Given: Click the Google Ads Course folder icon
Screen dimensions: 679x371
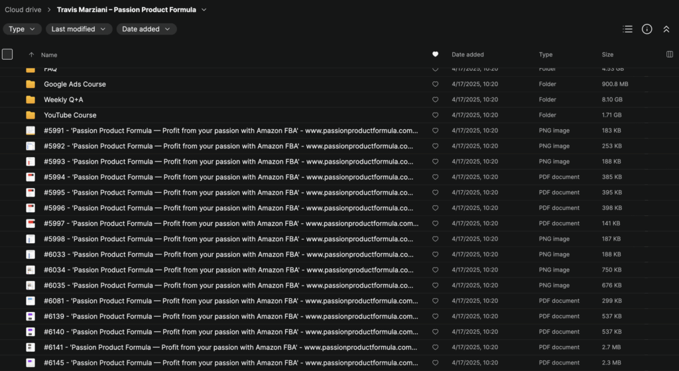Looking at the screenshot, I should click(31, 84).
